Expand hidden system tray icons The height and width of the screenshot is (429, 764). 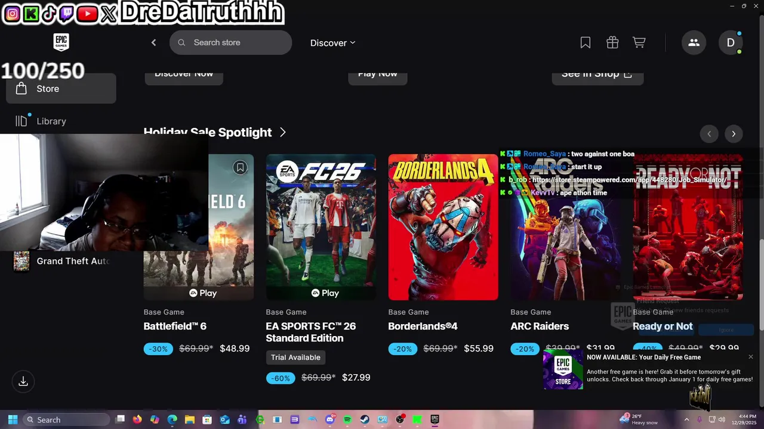[687, 419]
